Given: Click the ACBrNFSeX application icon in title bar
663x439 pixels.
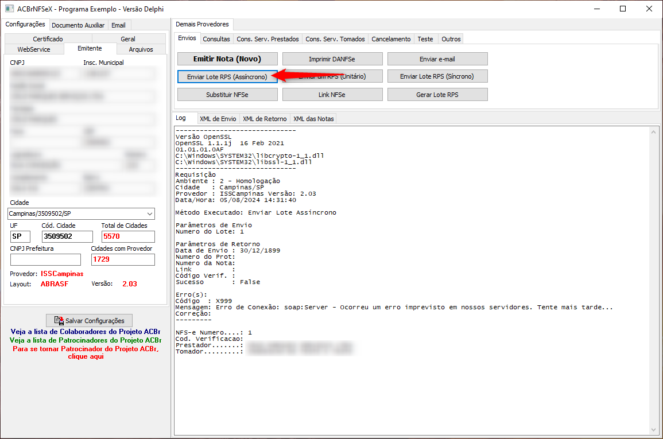Looking at the screenshot, I should (9, 9).
